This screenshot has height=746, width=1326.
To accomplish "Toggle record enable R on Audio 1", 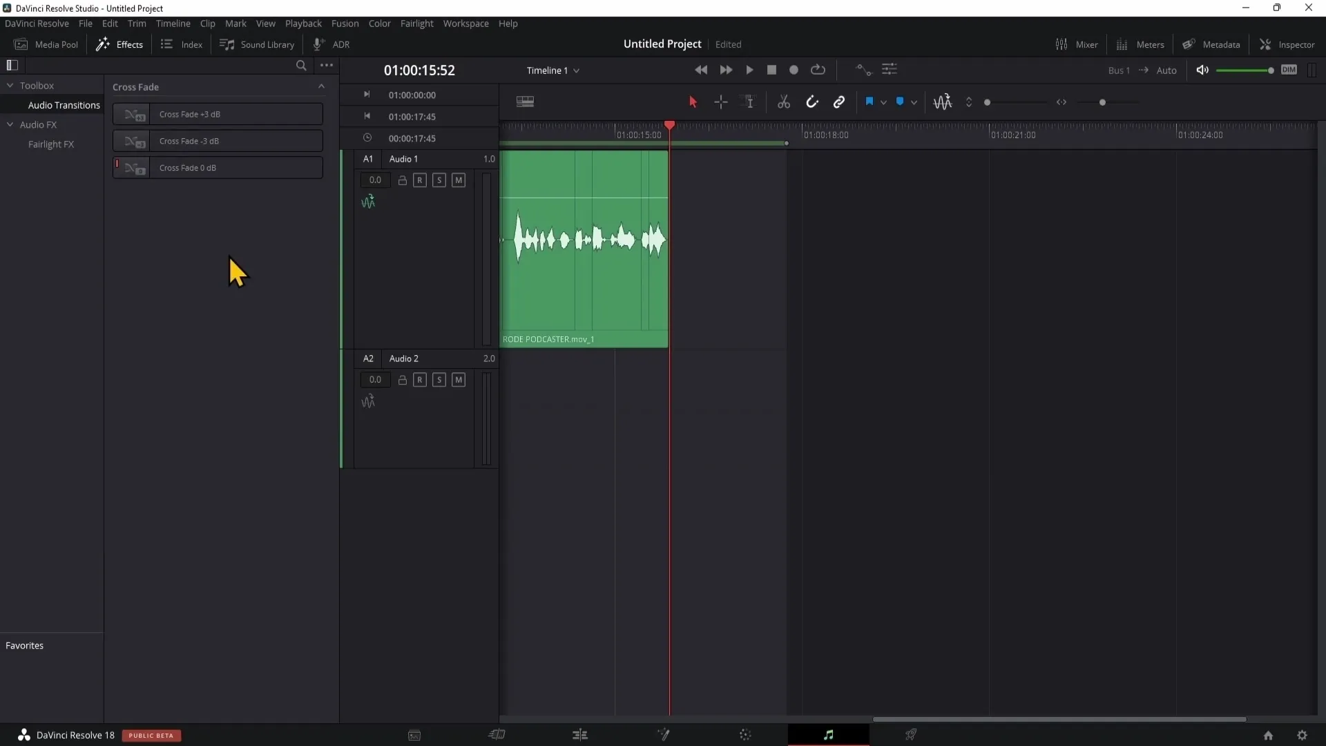I will 421,180.
